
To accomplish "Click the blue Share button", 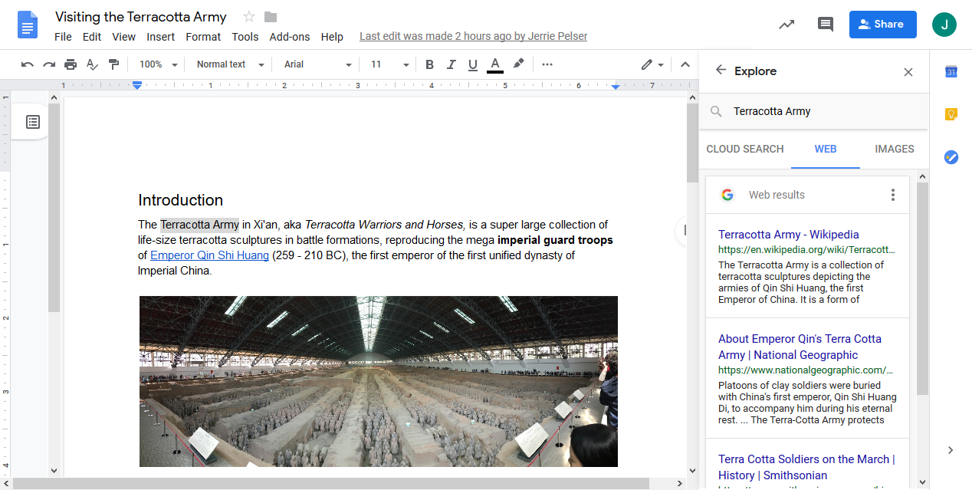I will [882, 25].
